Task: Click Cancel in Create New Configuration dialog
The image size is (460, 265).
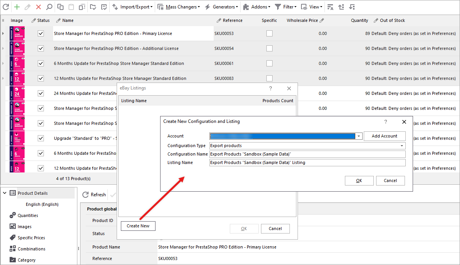Action: point(390,181)
